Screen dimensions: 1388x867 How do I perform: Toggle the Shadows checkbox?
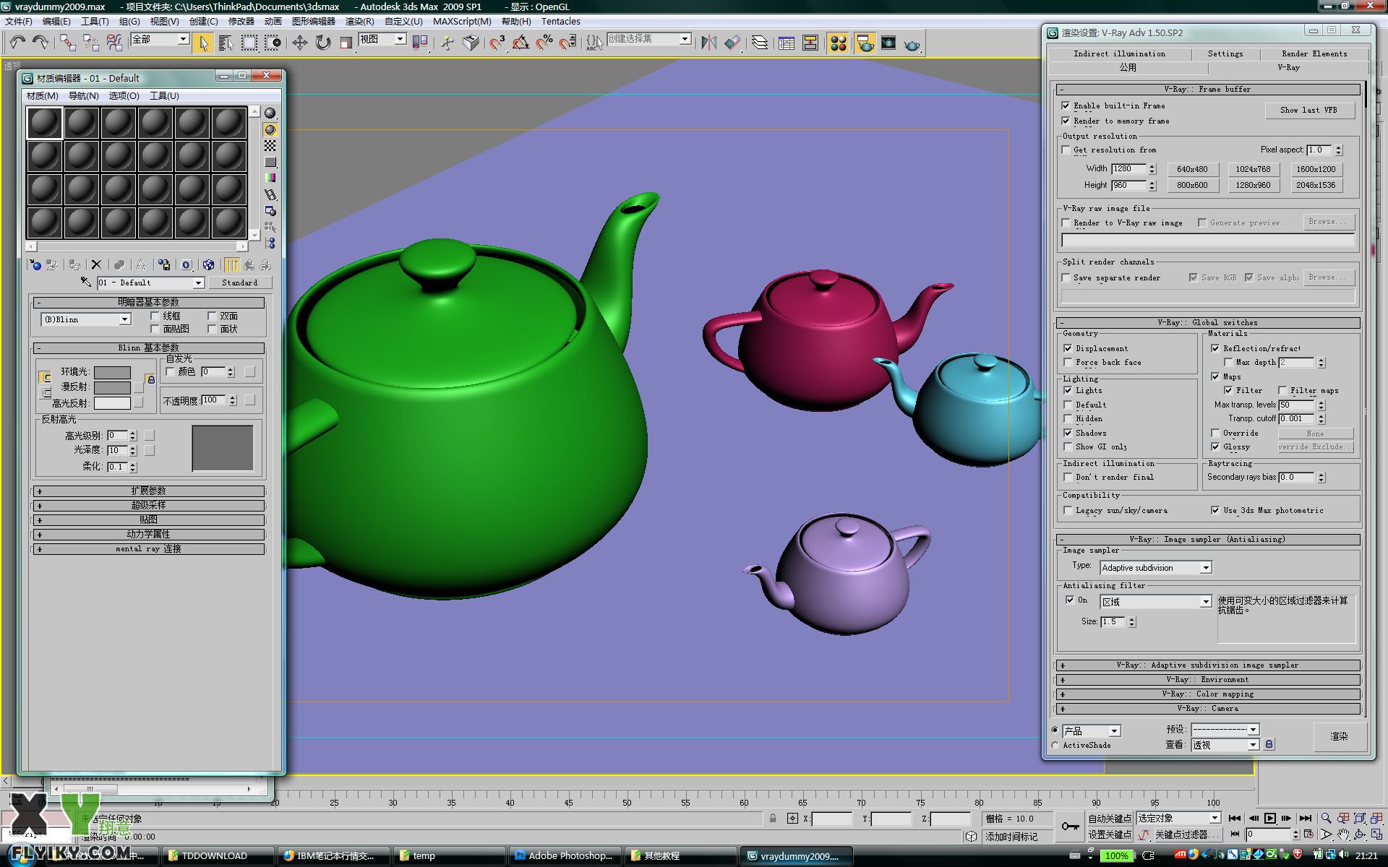coord(1068,433)
